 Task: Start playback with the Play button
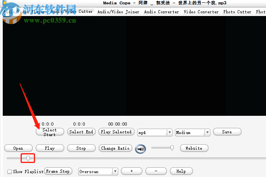50,148
